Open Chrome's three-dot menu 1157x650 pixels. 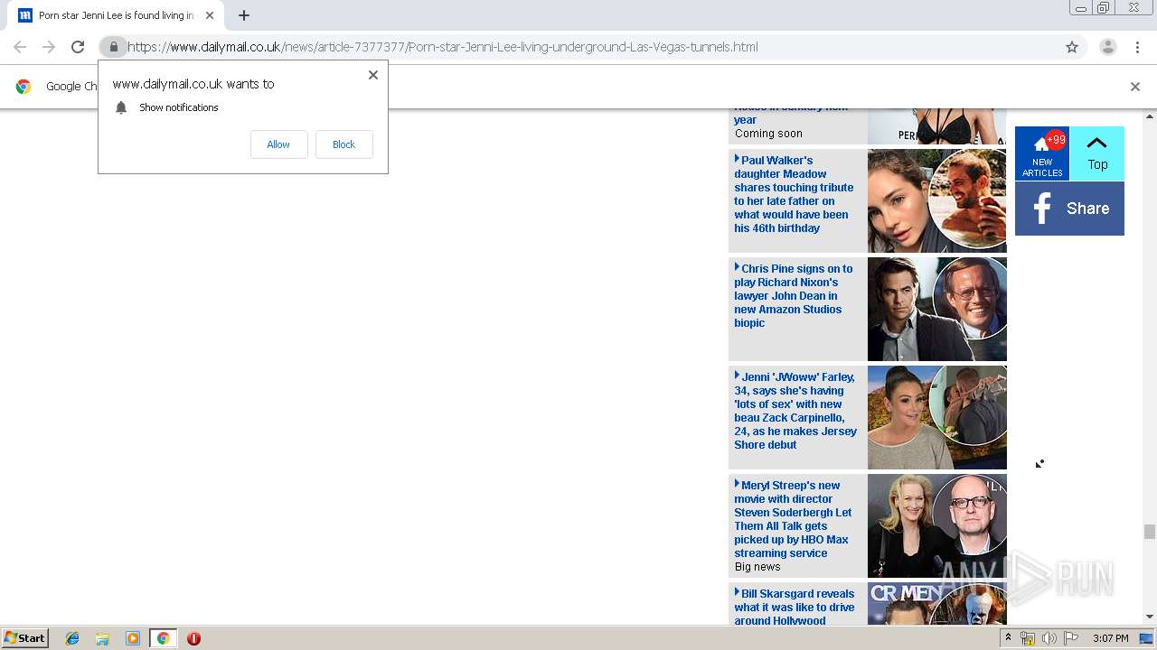tap(1137, 47)
